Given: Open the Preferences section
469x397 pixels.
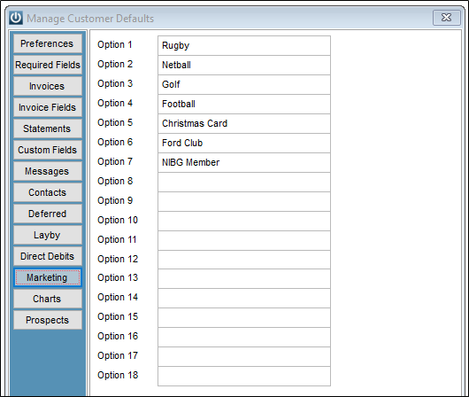Looking at the screenshot, I should 48,43.
